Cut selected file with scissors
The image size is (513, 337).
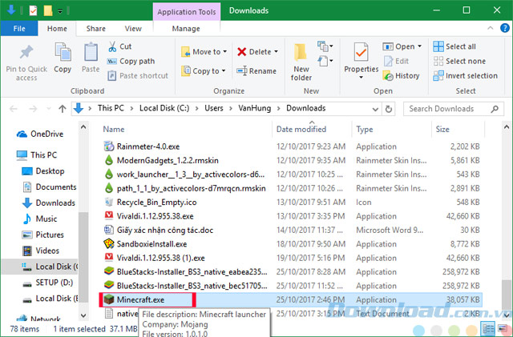pyautogui.click(x=119, y=46)
